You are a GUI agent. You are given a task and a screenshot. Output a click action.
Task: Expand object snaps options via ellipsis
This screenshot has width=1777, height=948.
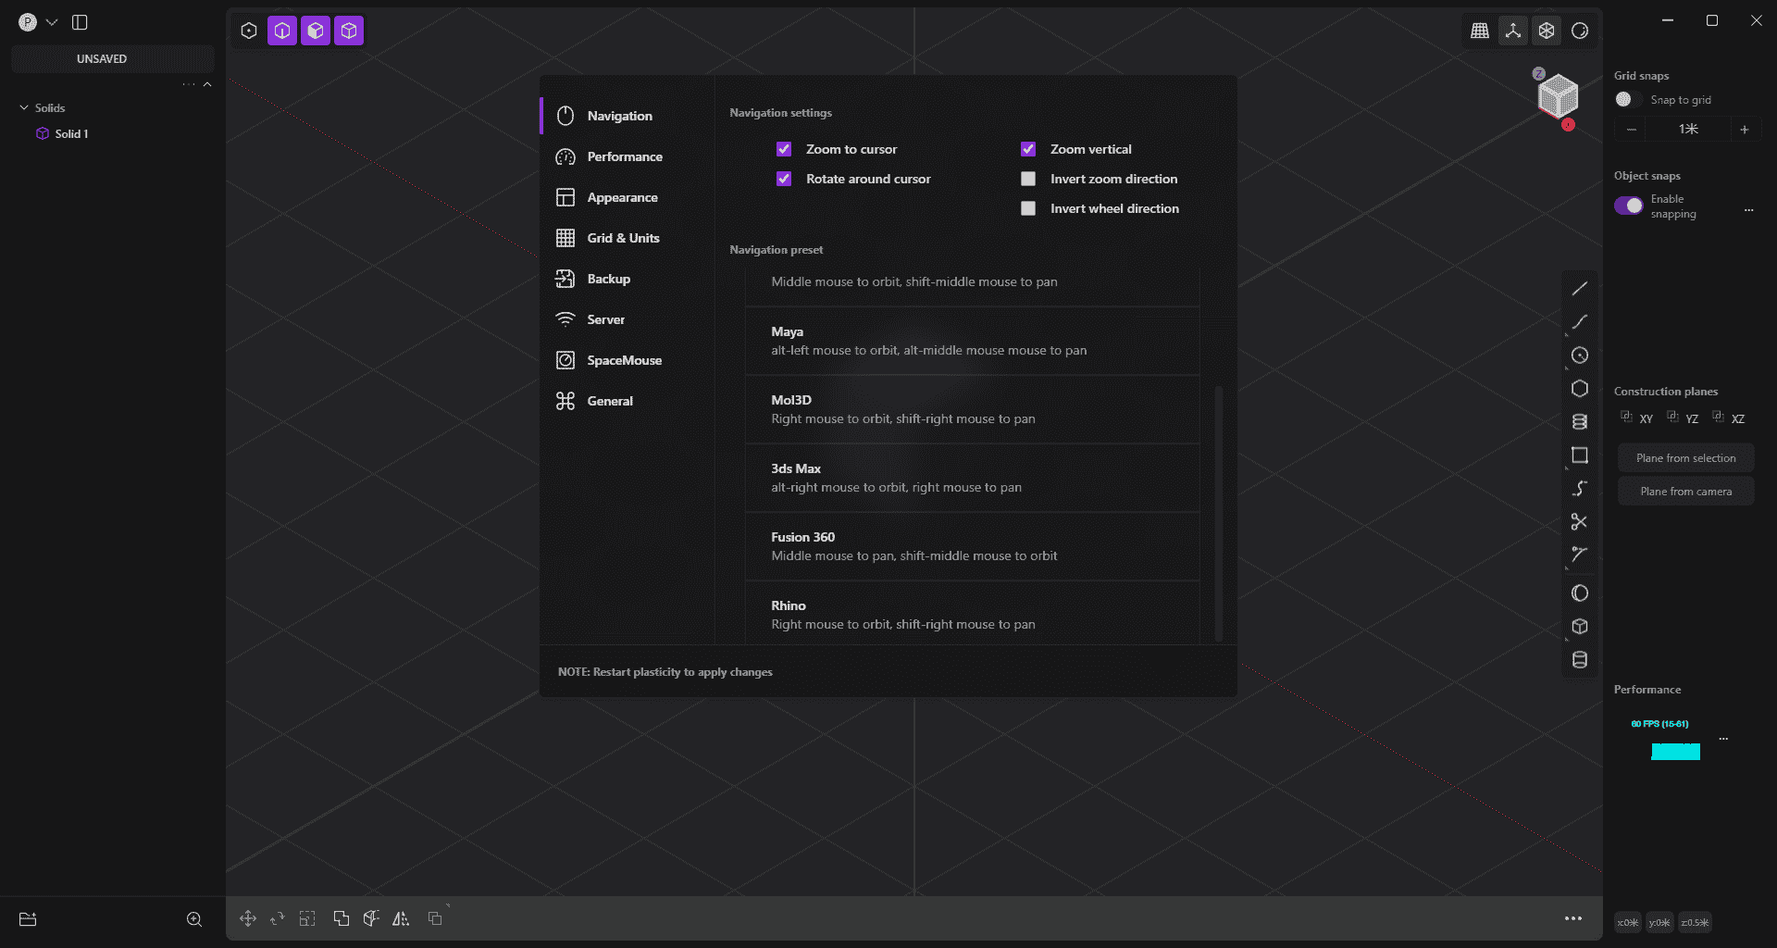tap(1749, 210)
